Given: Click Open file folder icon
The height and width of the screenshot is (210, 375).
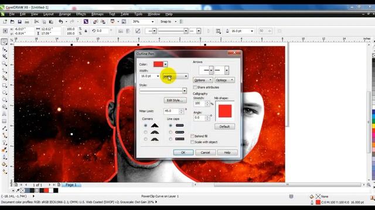Looking at the screenshot, I should coord(12,22).
